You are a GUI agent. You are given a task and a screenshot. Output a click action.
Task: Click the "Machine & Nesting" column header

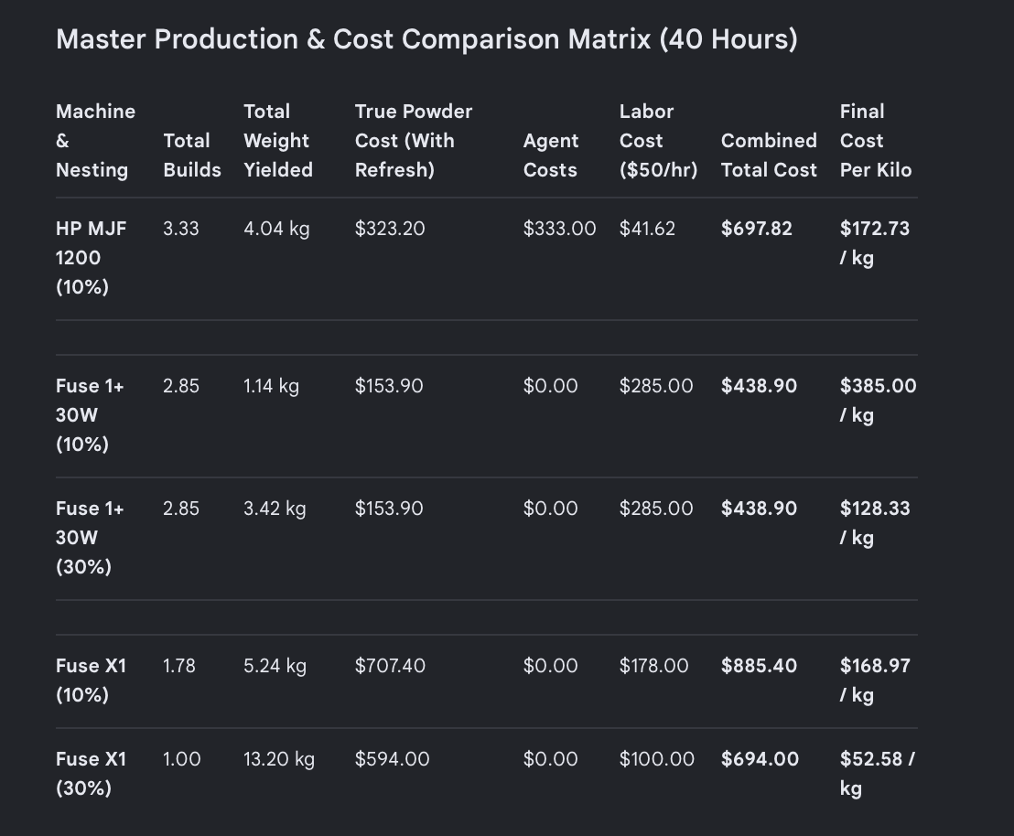96,140
